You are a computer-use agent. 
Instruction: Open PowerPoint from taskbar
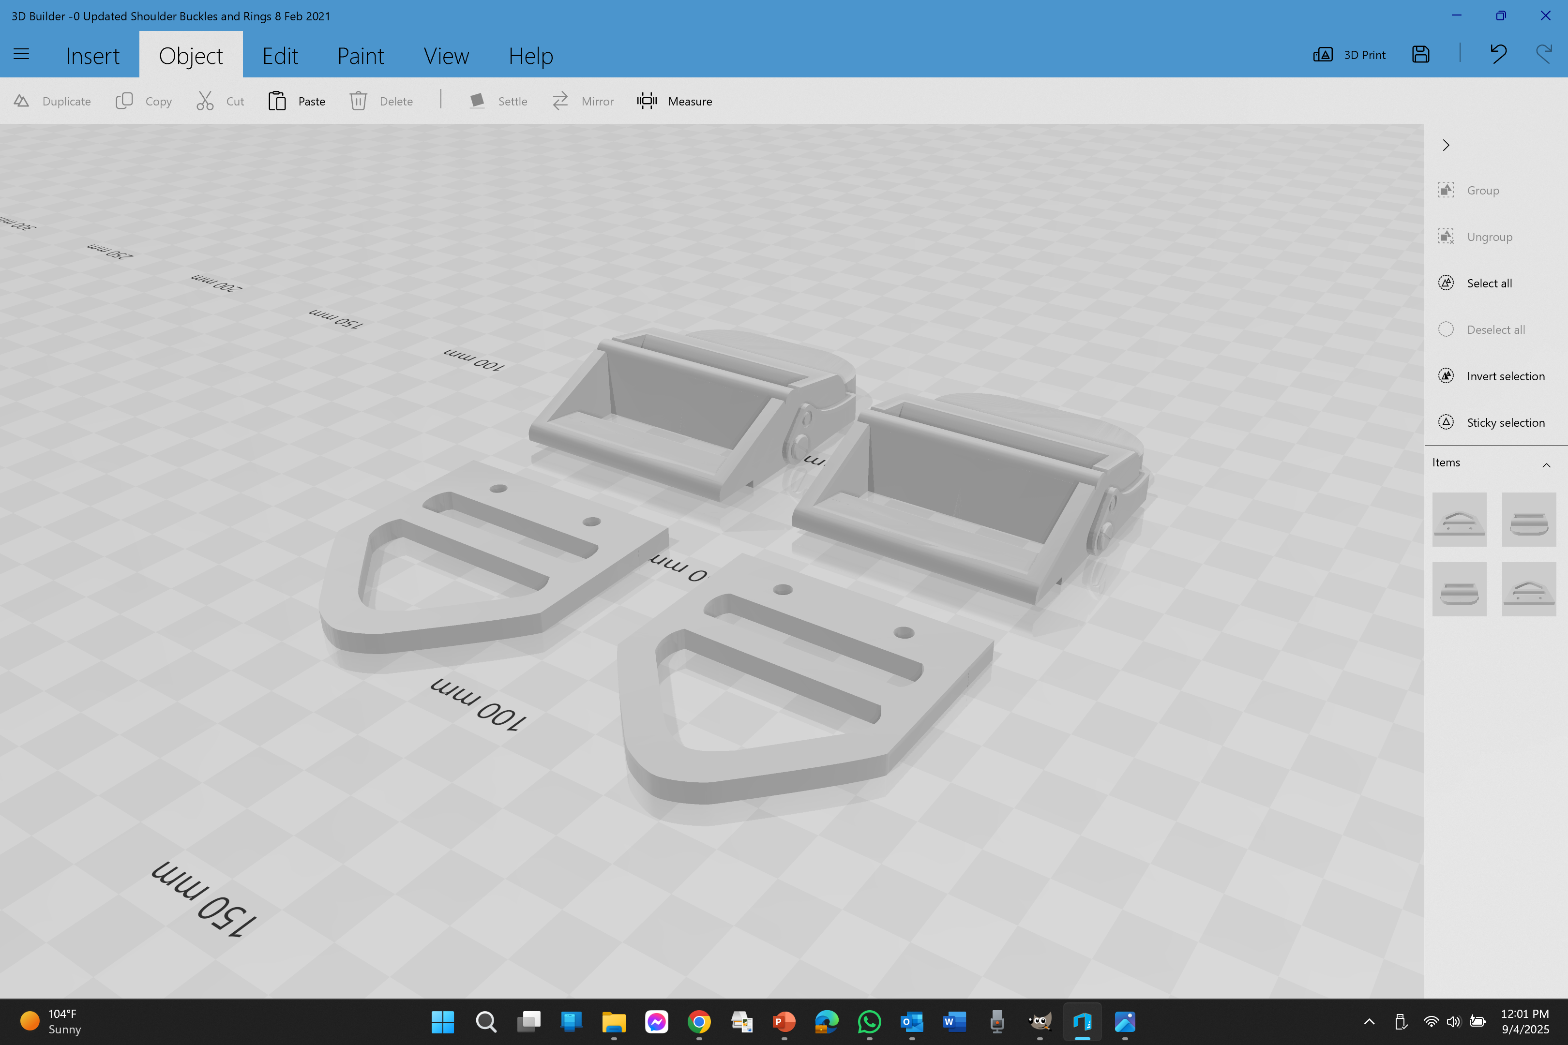coord(784,1022)
